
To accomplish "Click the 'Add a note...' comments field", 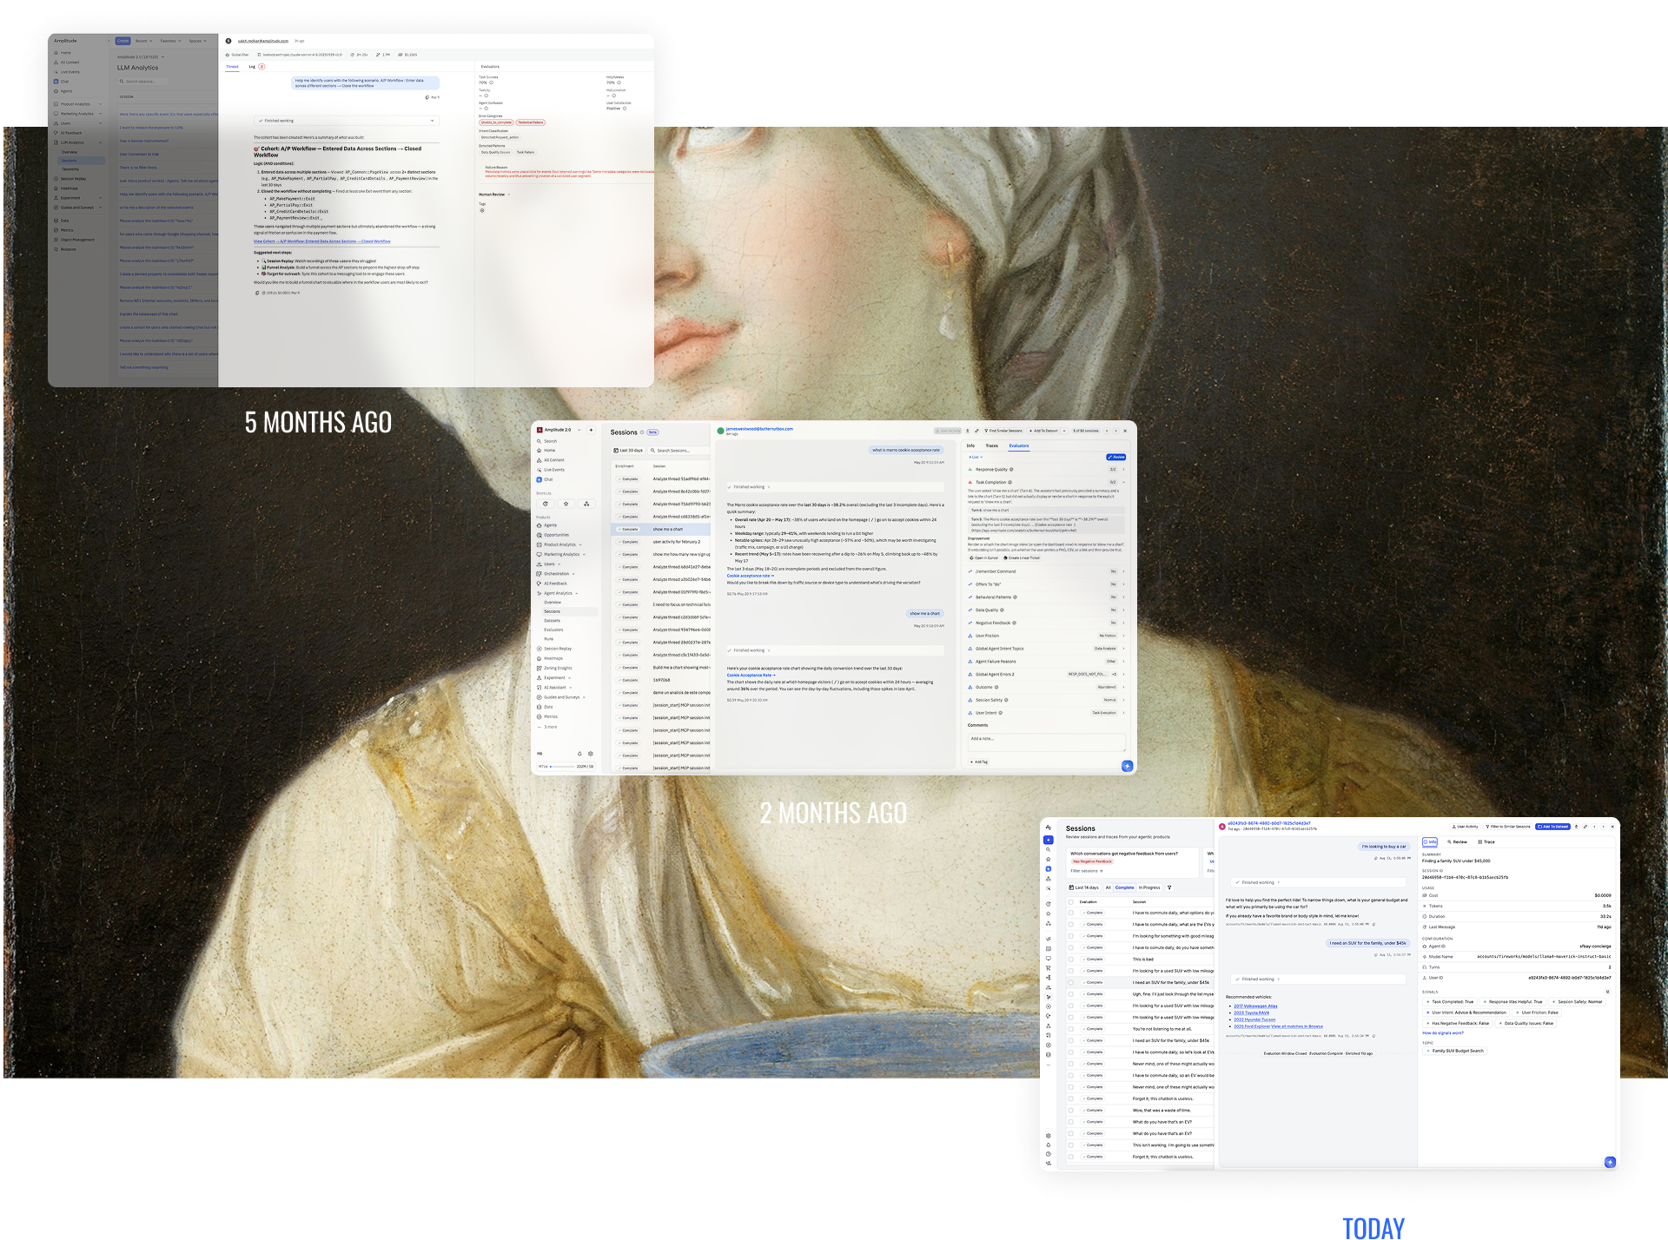I will point(1047,743).
